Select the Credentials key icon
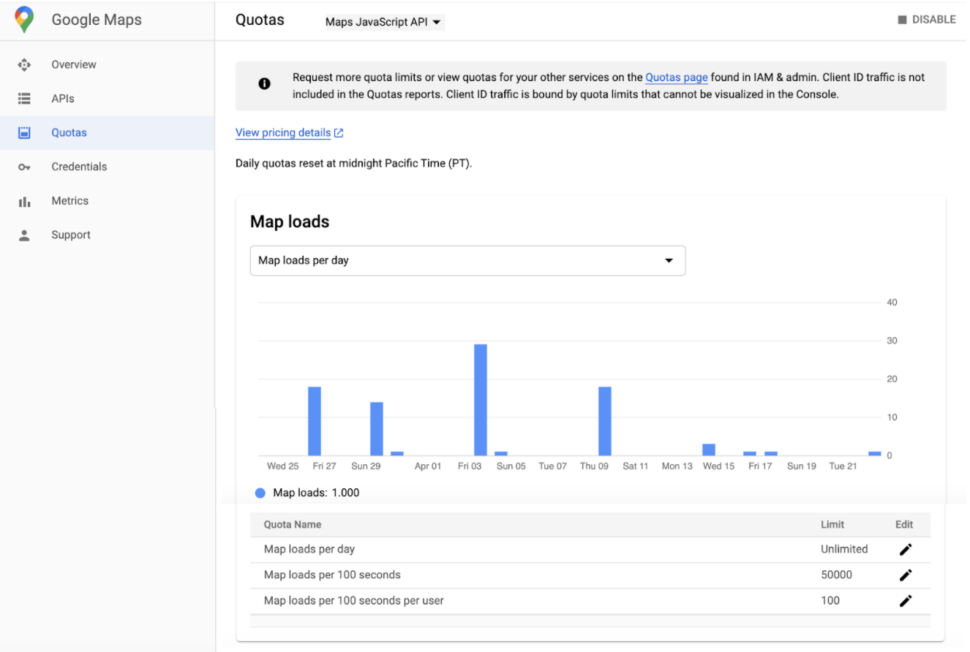The width and height of the screenshot is (970, 652). tap(24, 167)
